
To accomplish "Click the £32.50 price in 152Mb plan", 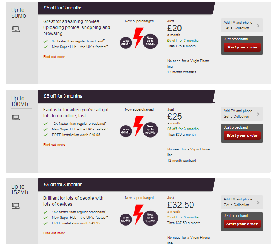I will pyautogui.click(x=180, y=205).
